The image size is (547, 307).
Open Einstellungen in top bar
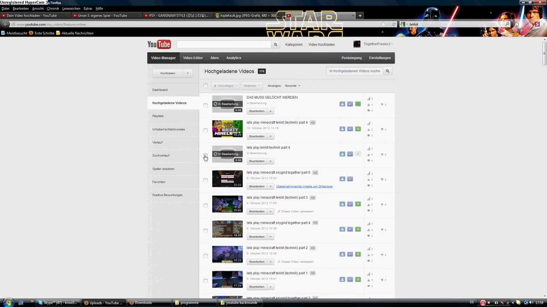(x=380, y=58)
